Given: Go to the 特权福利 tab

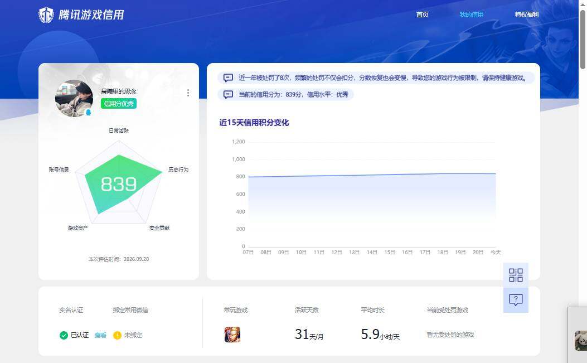Looking at the screenshot, I should coord(526,14).
